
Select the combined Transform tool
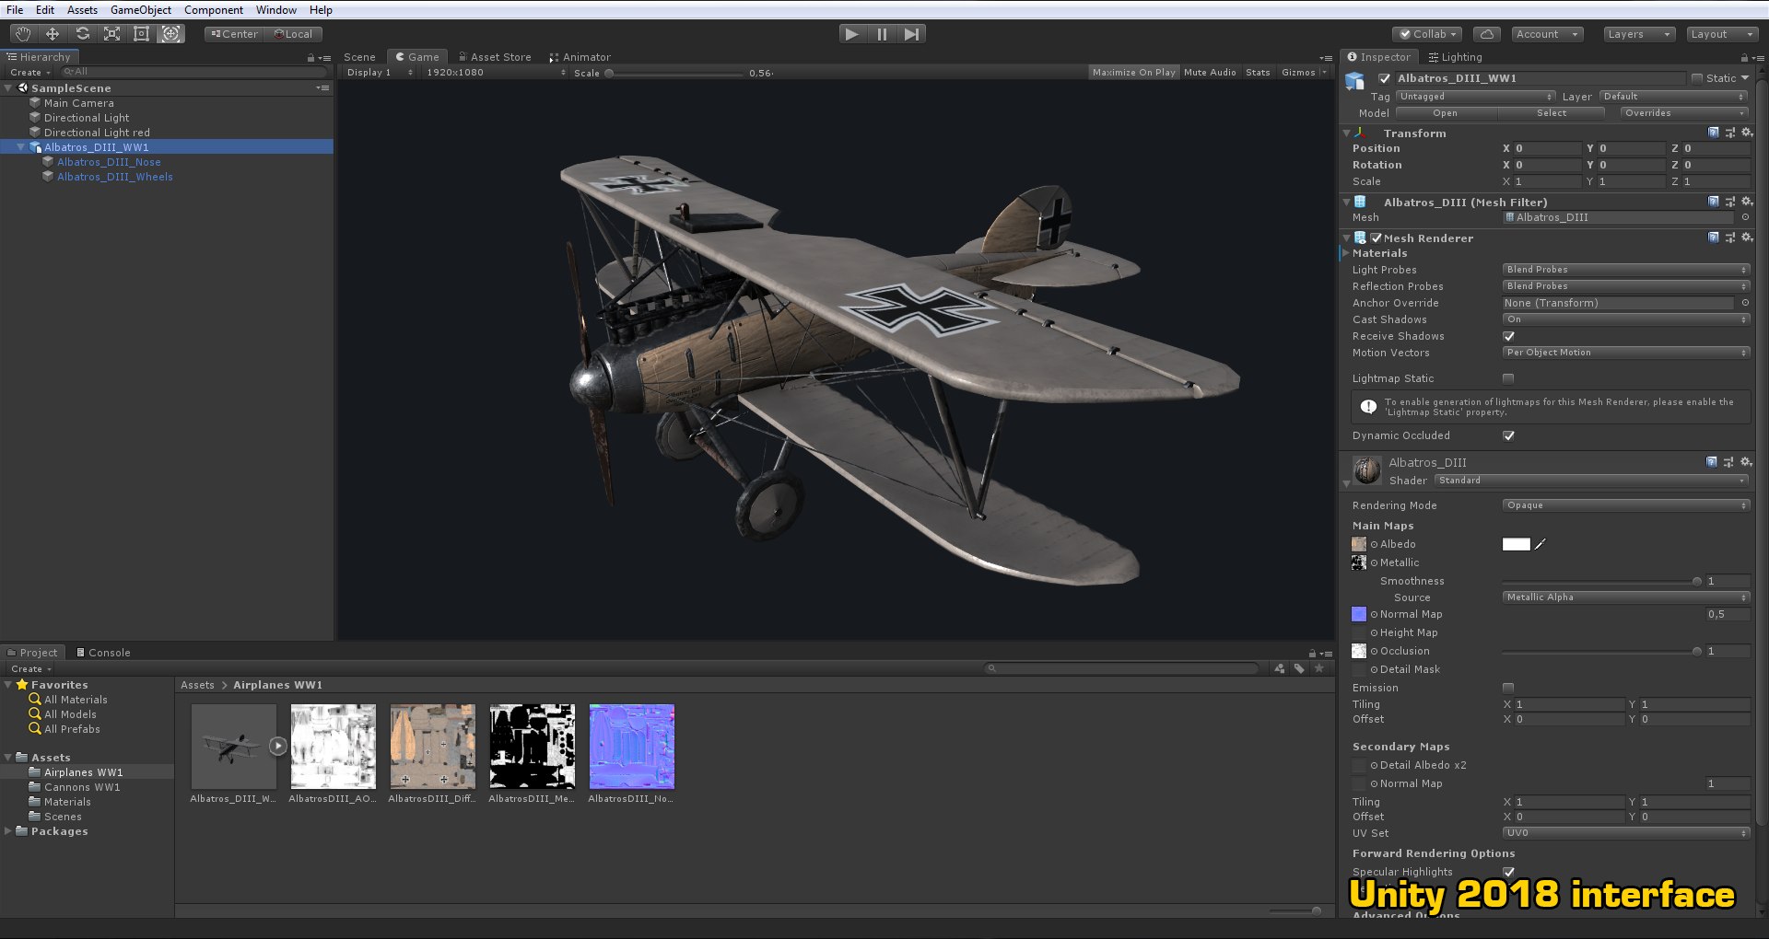point(170,34)
